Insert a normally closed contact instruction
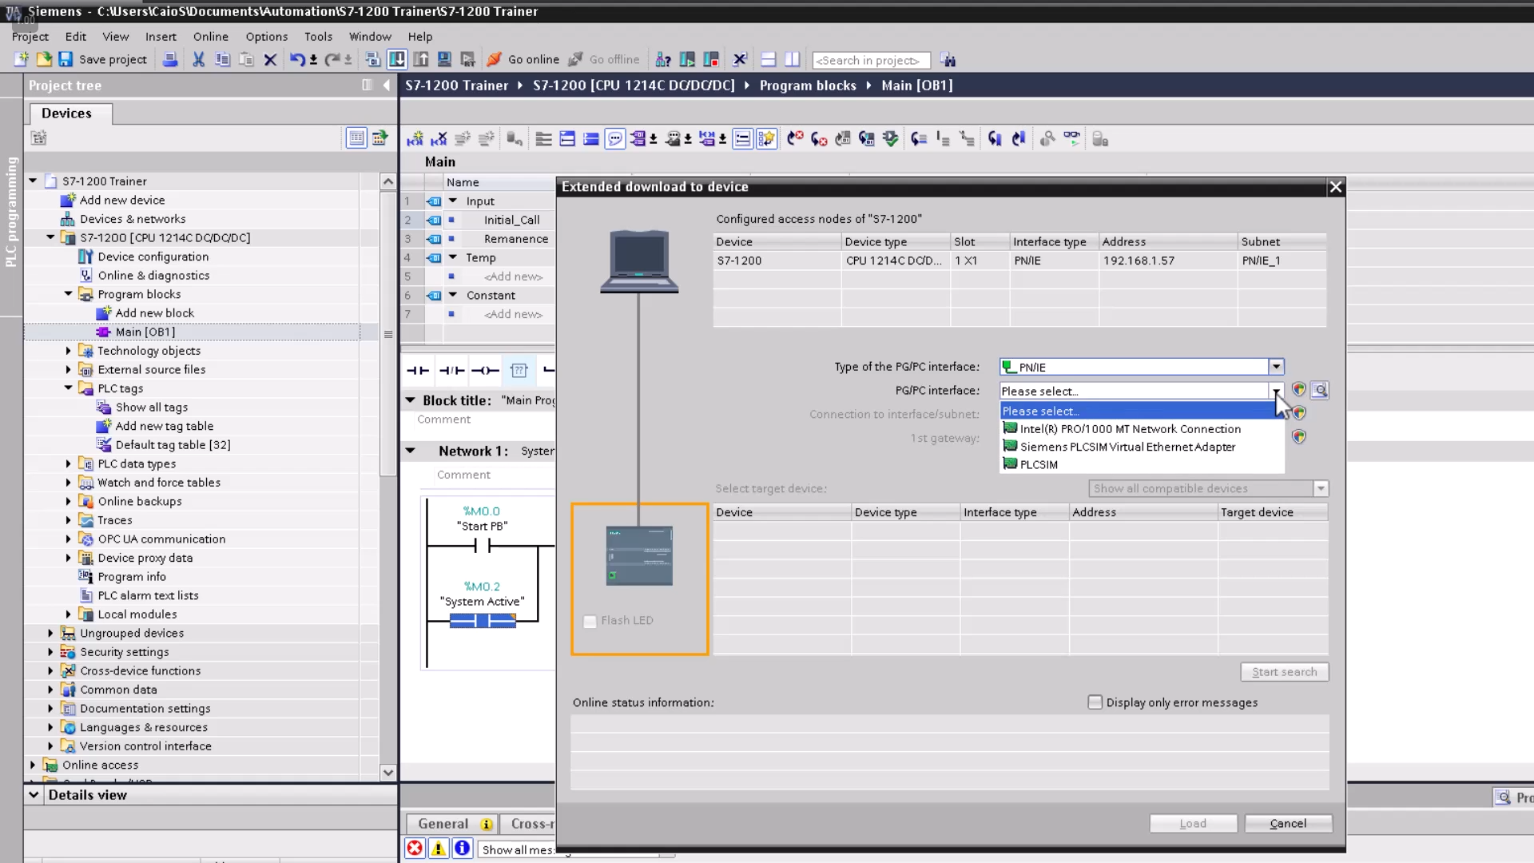This screenshot has height=863, width=1534. click(x=451, y=370)
